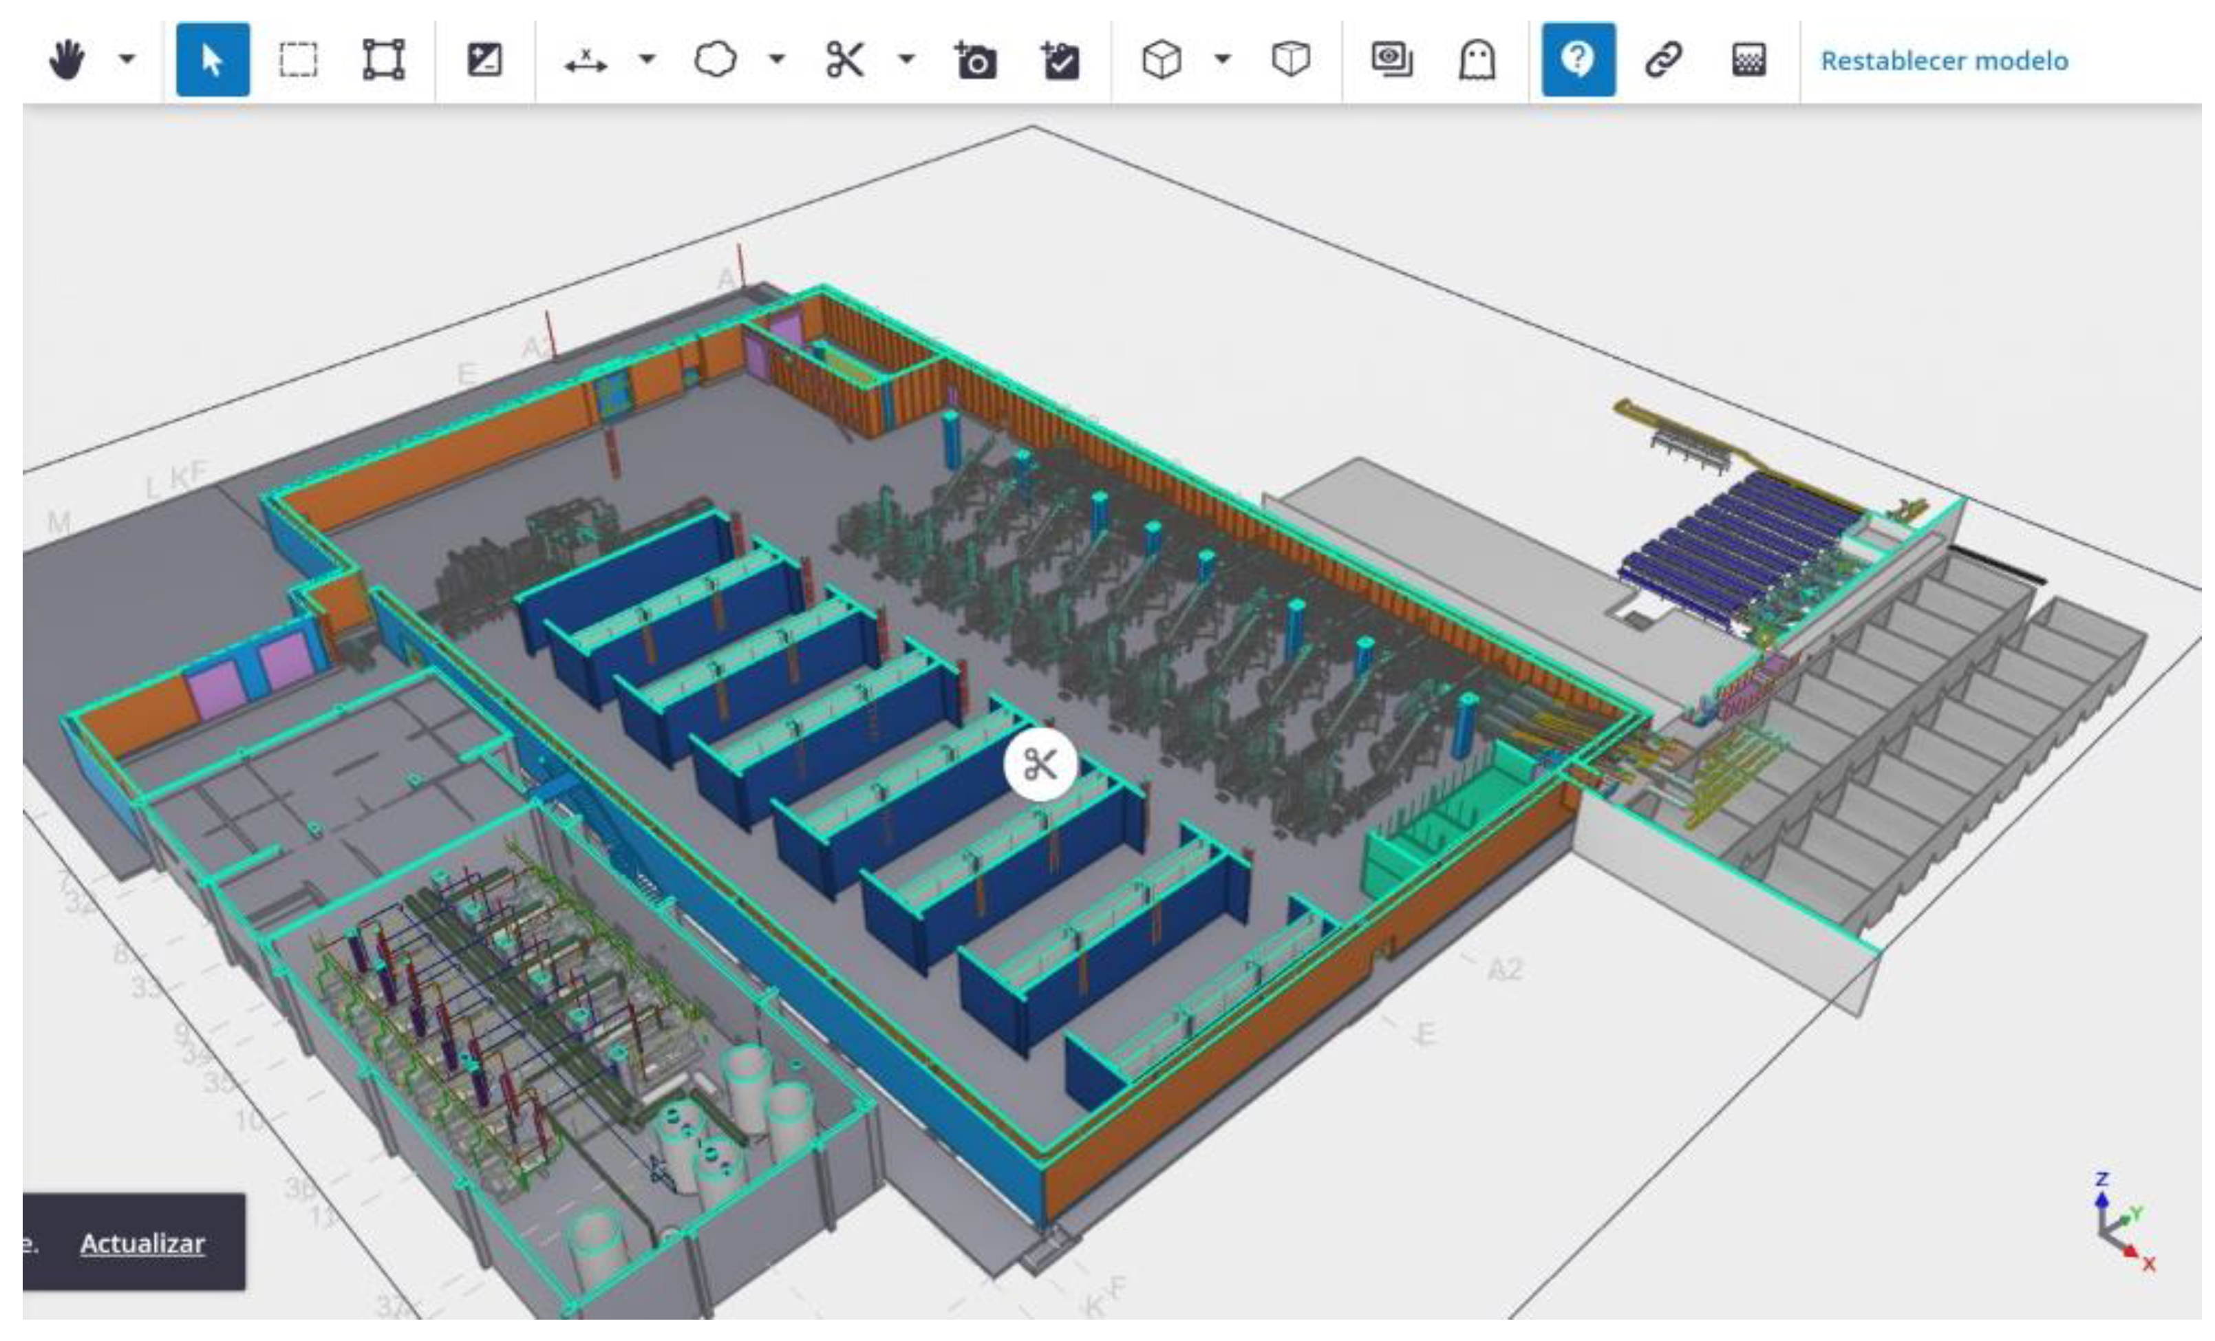Viewport: 2215px width, 1341px height.
Task: Select the measure distance tool
Action: point(585,61)
